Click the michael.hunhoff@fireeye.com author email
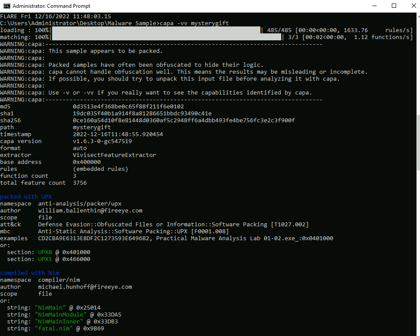 (85, 287)
